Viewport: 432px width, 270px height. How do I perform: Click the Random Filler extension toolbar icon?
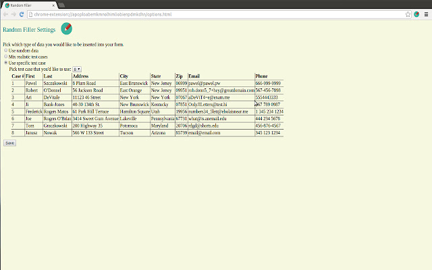click(x=417, y=13)
